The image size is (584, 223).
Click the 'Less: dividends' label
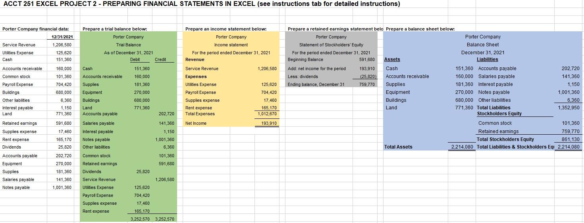tap(303, 76)
